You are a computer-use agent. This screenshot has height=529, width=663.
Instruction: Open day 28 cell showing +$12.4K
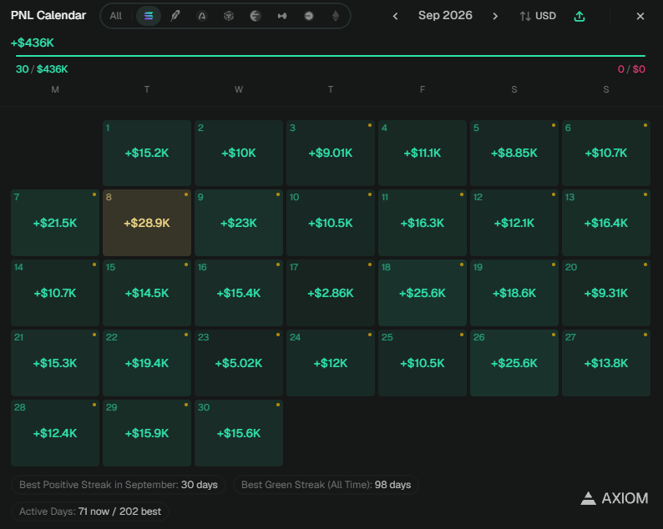55,433
